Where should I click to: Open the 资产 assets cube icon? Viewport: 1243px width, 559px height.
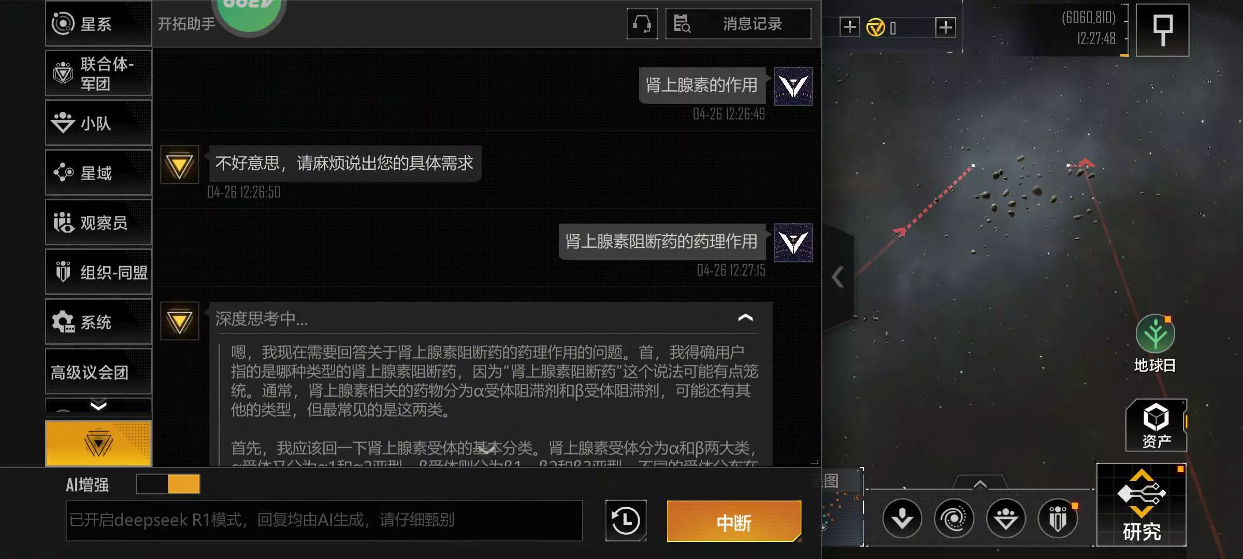pos(1156,425)
